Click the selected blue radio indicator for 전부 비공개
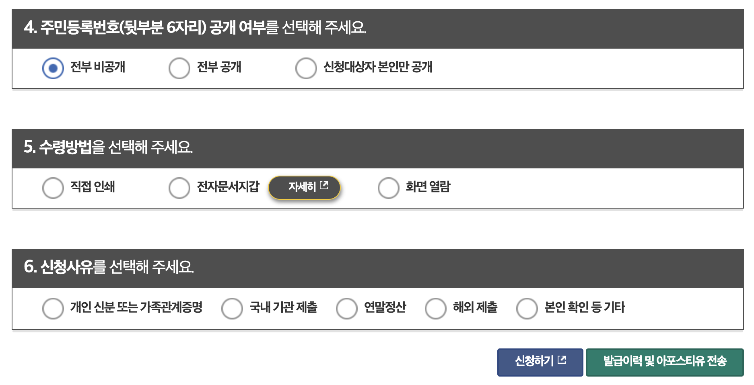Viewport: 754px width, 385px height. (53, 68)
